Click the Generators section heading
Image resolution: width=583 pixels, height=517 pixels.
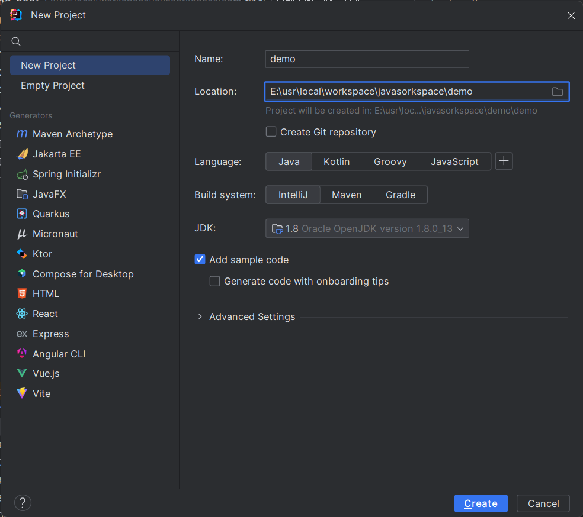tap(31, 115)
